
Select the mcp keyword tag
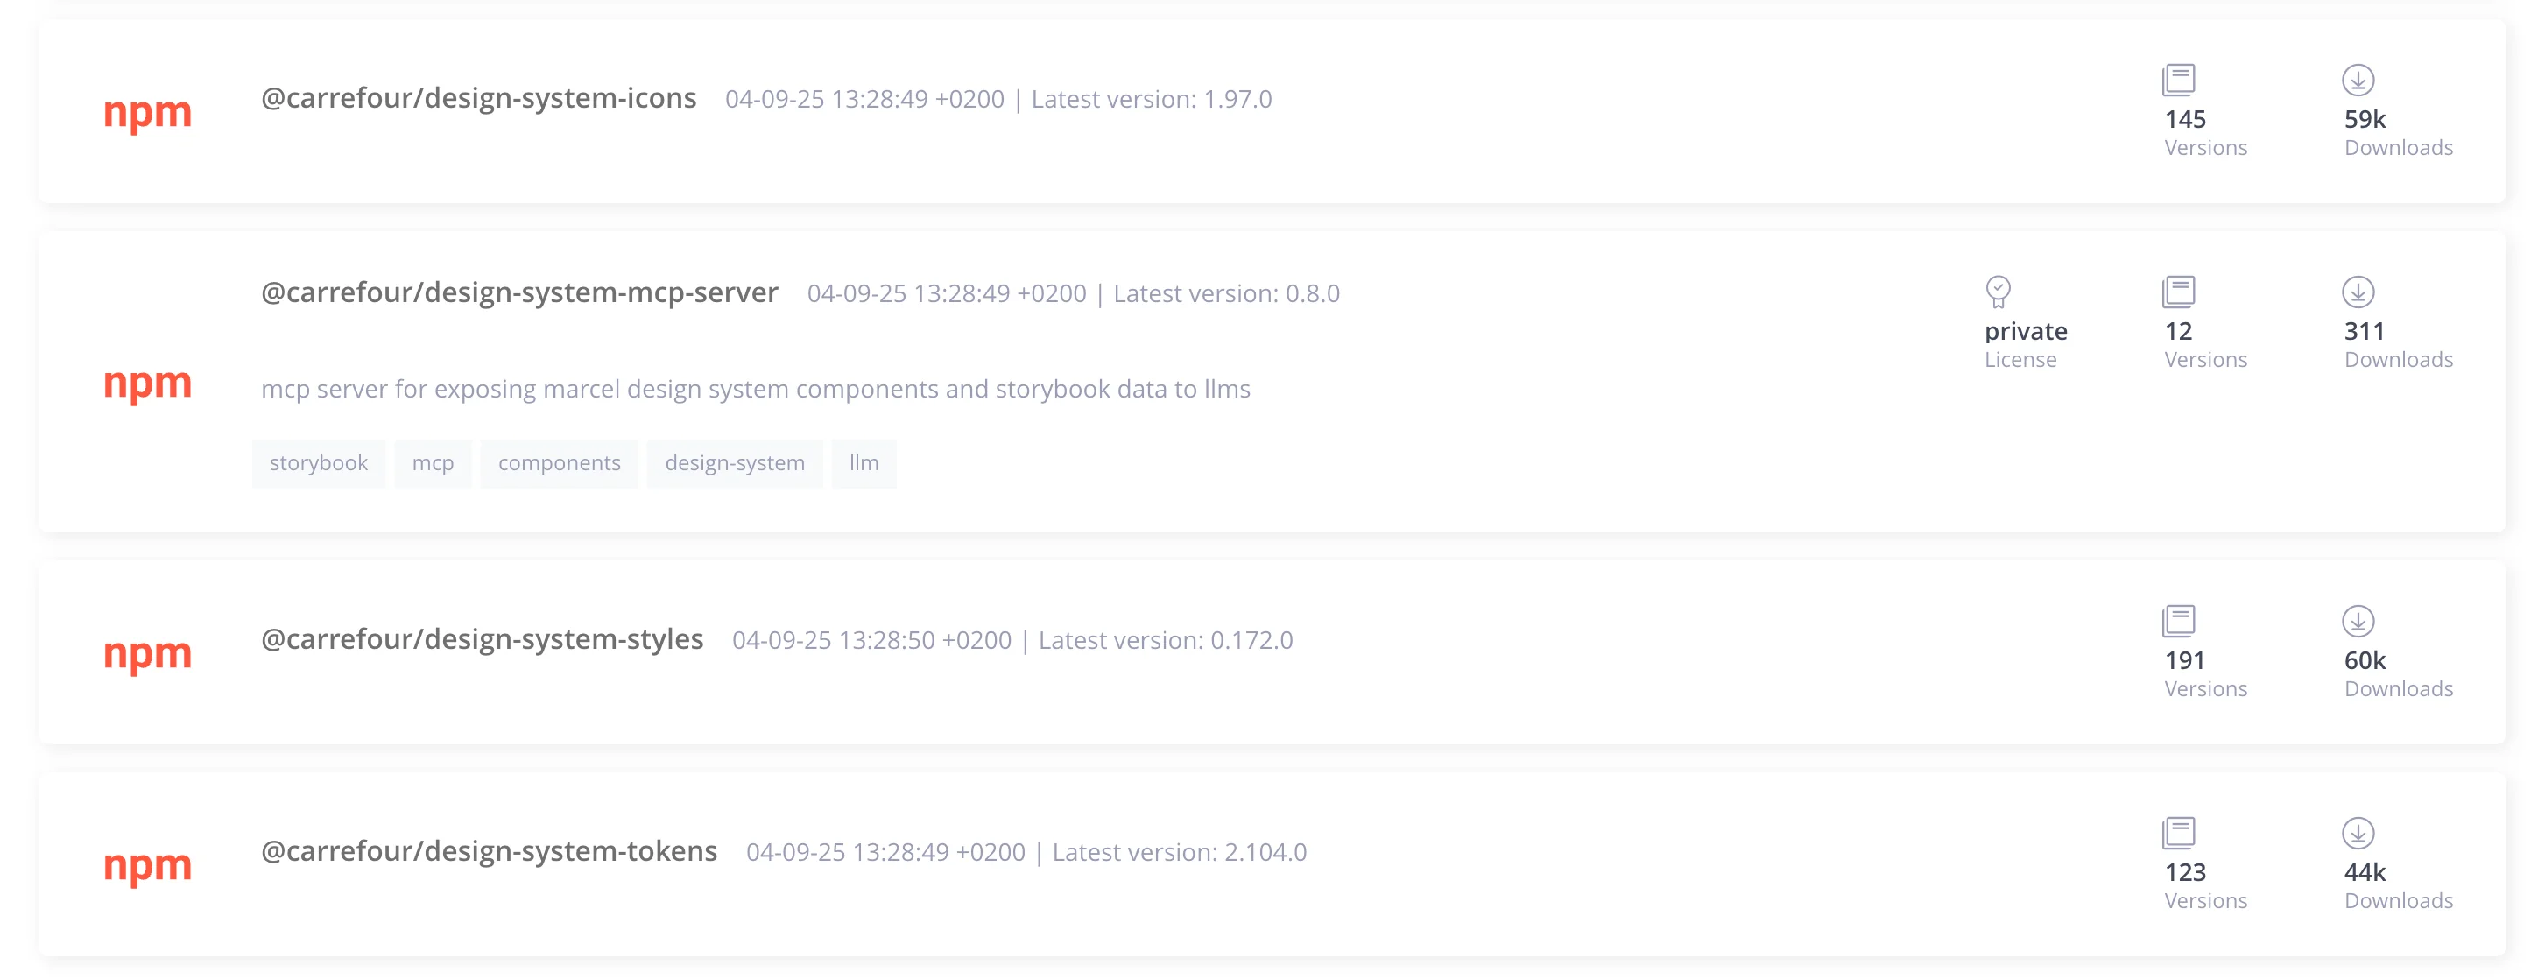pos(432,463)
